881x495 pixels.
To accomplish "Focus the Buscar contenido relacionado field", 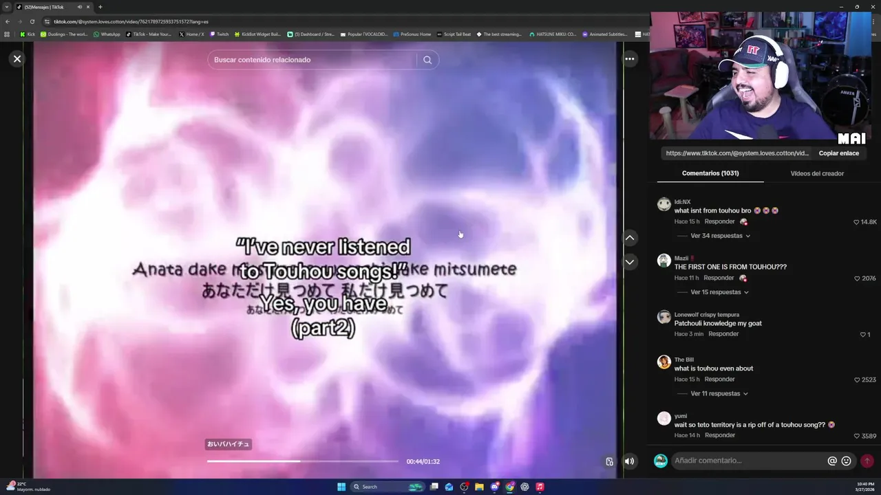I will [312, 60].
